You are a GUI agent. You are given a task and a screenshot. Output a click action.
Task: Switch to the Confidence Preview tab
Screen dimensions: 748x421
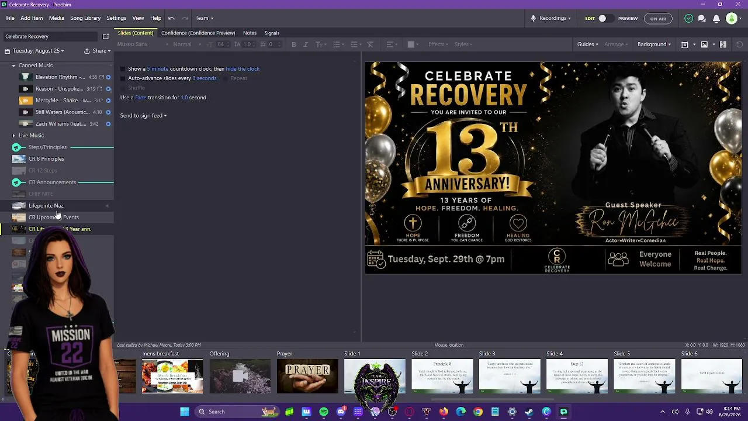pos(198,33)
